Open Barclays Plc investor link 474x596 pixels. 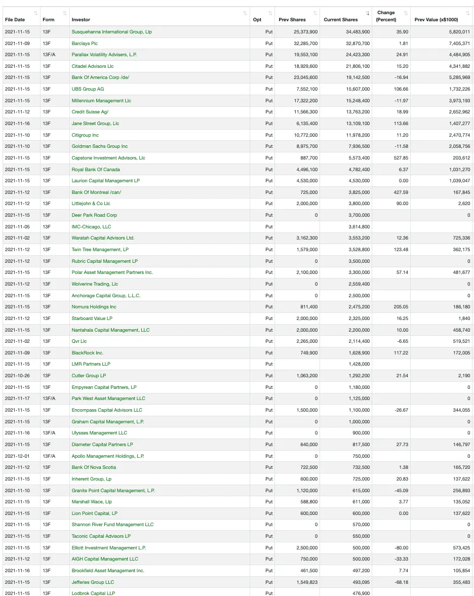85,44
